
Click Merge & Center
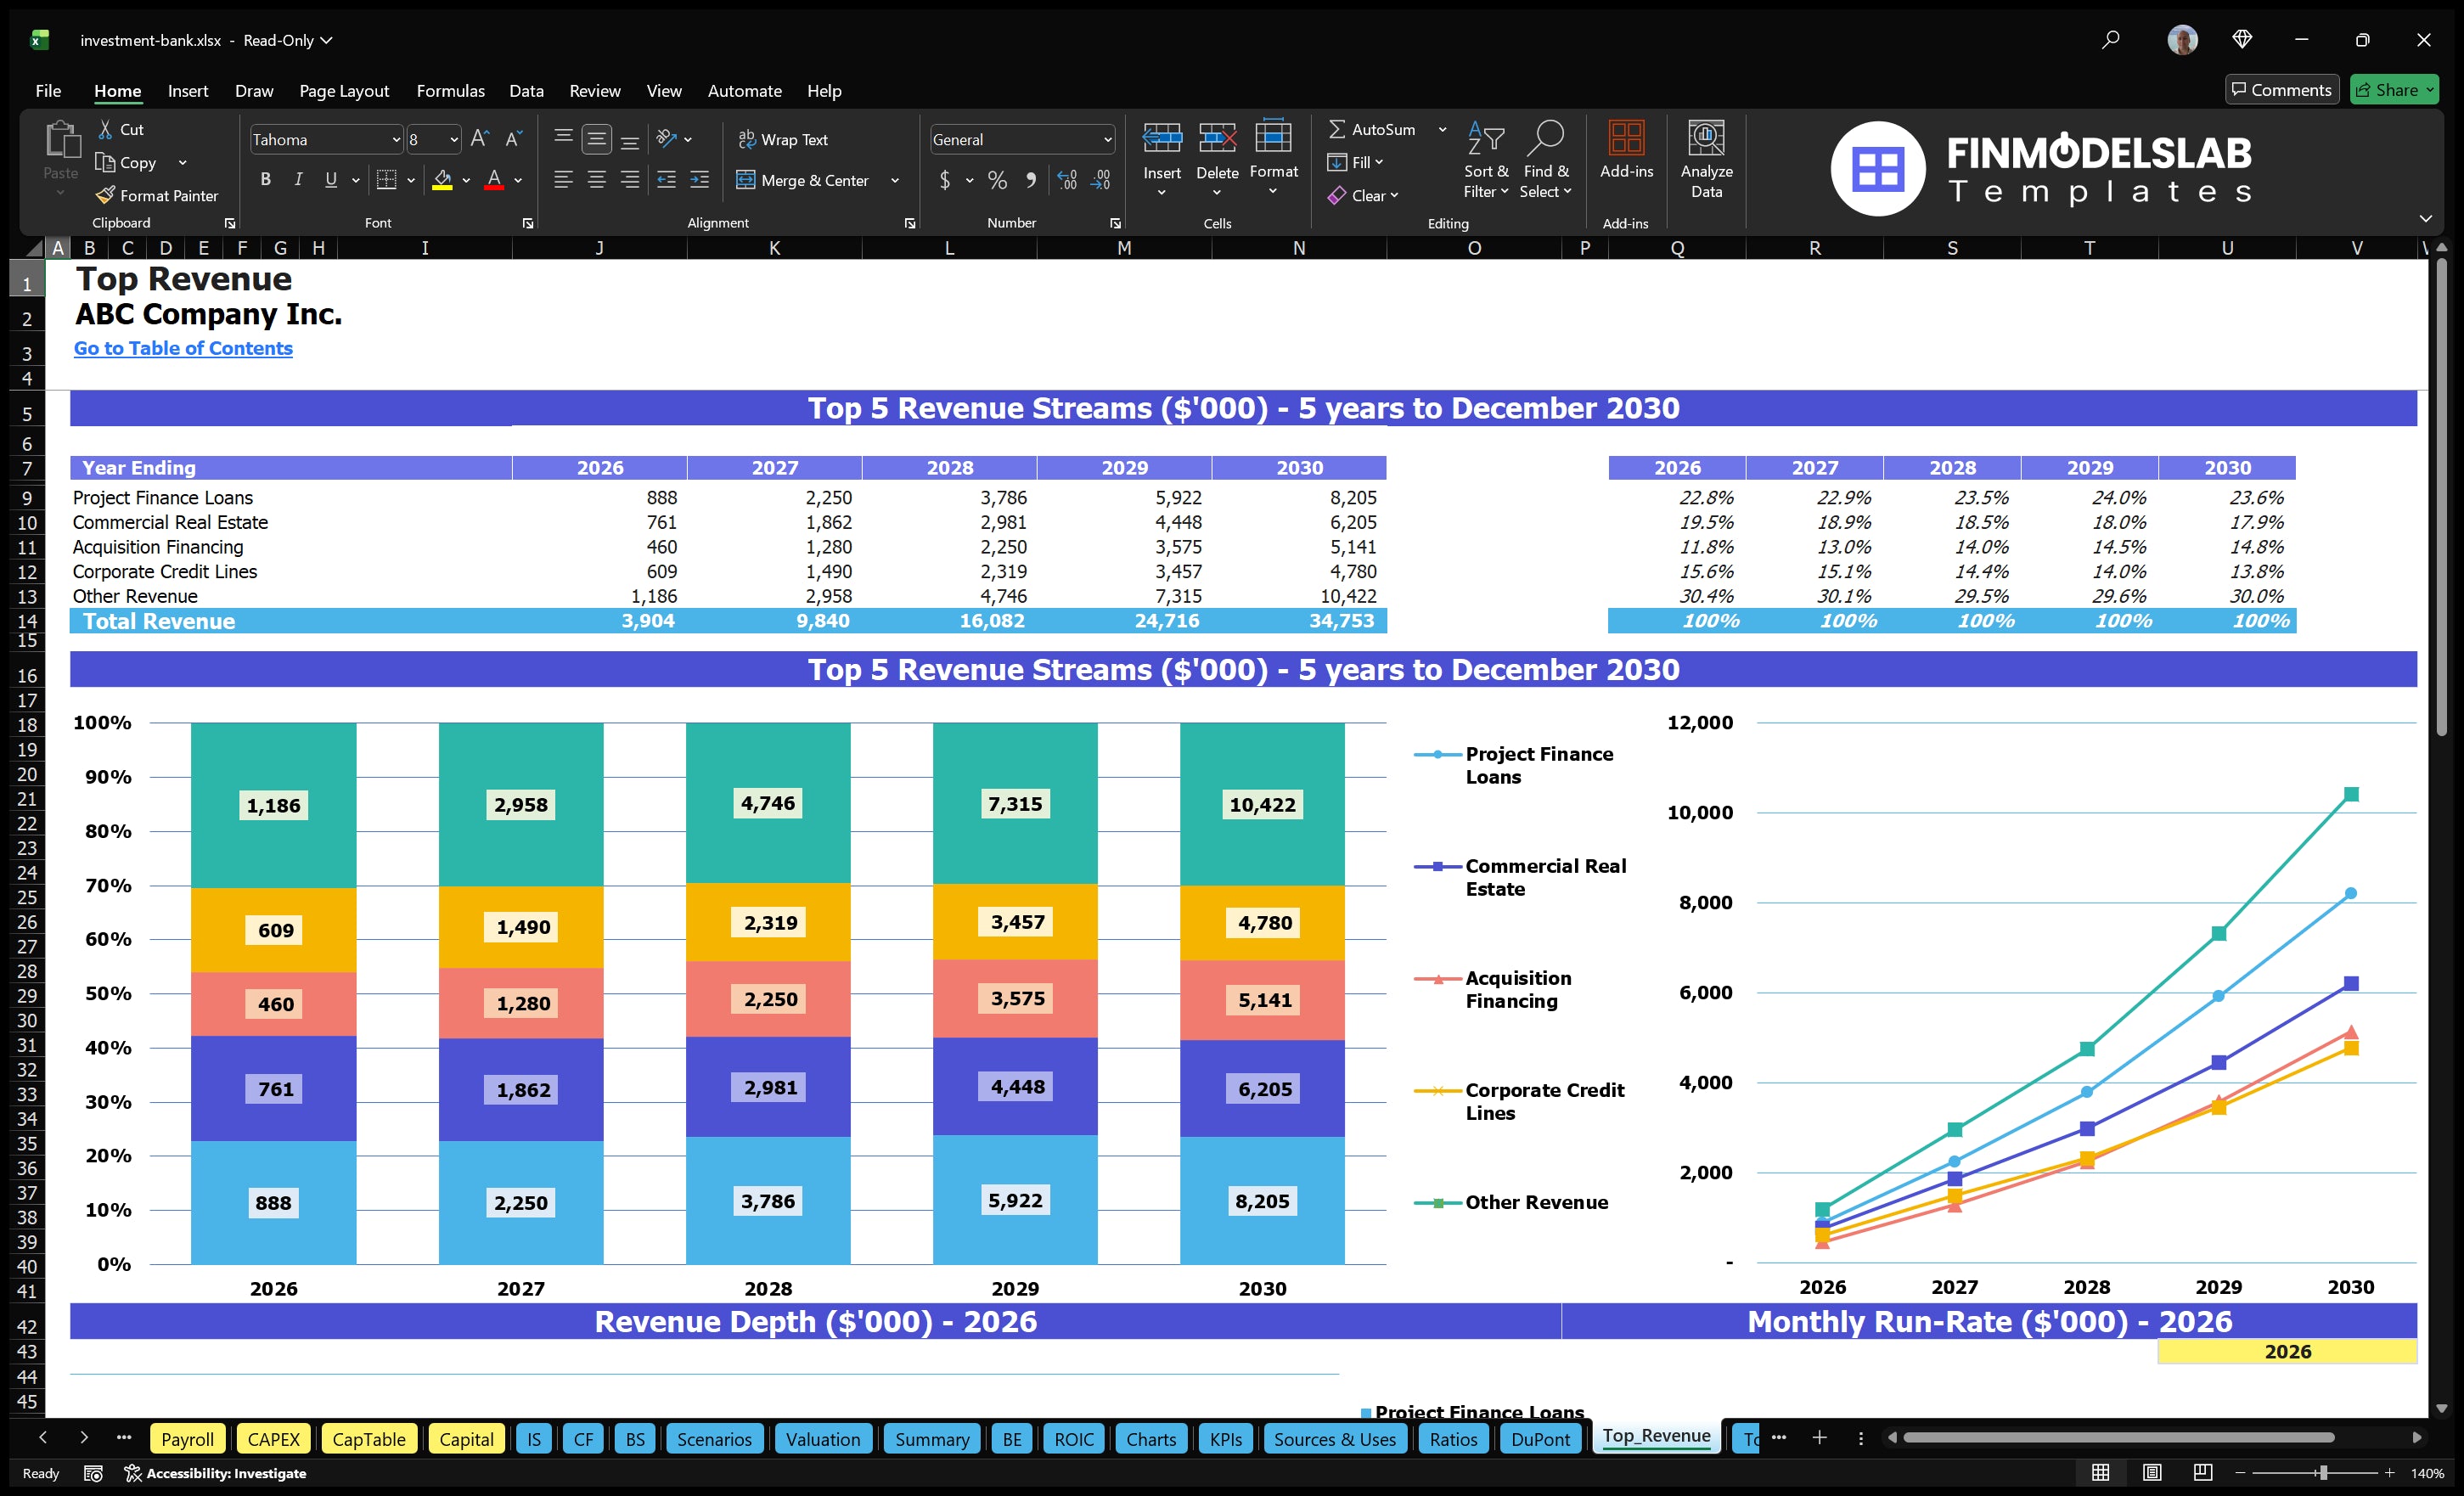point(804,180)
